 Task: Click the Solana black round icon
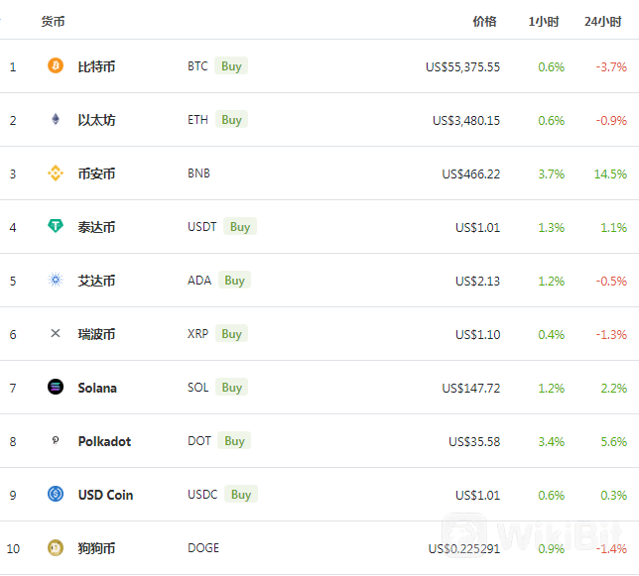pyautogui.click(x=56, y=387)
